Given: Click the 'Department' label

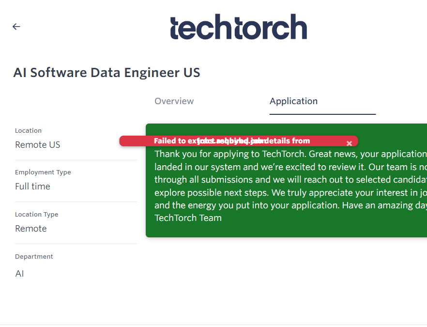Looking at the screenshot, I should pyautogui.click(x=34, y=257).
